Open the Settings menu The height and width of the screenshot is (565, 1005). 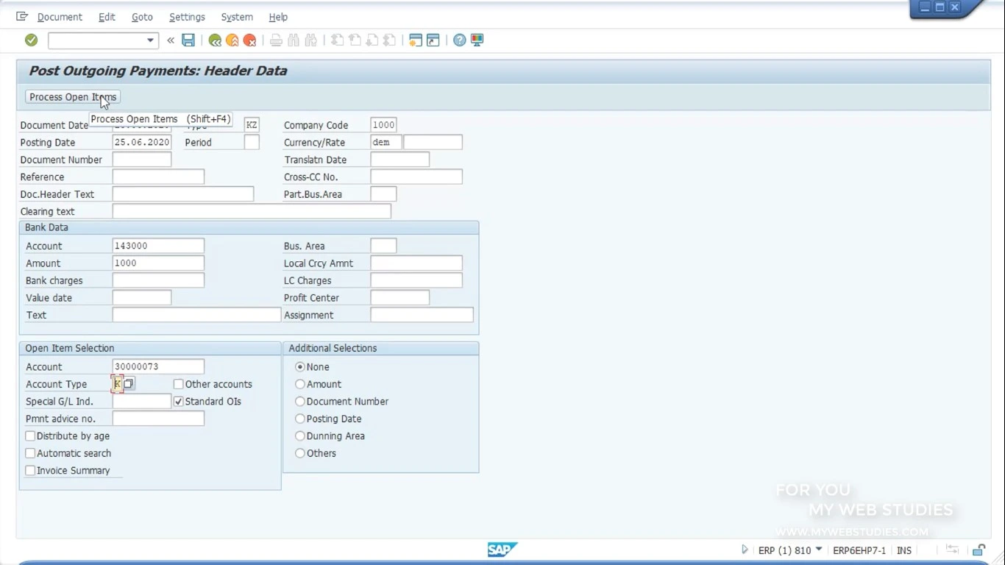187,17
